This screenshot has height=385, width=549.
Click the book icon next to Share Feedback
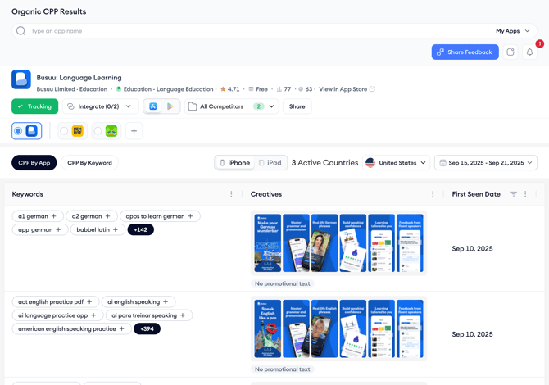[510, 52]
